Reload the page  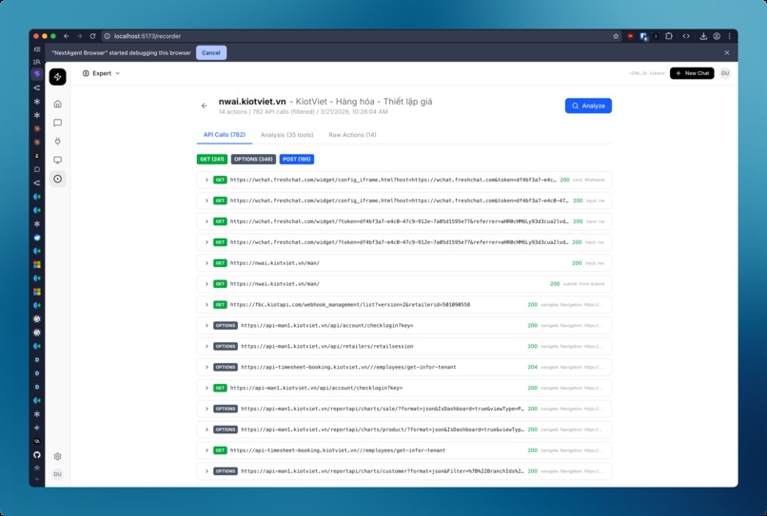tap(92, 36)
